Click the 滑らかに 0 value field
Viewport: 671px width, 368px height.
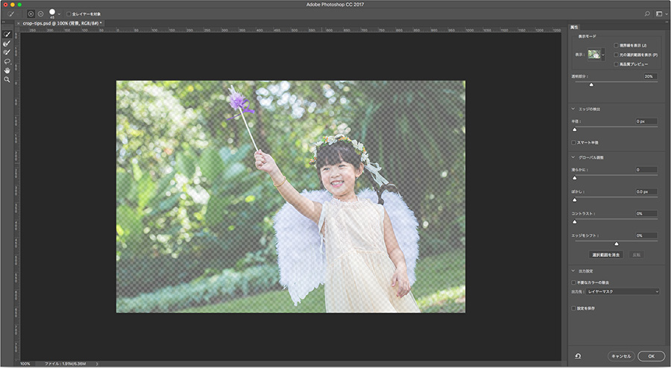646,170
